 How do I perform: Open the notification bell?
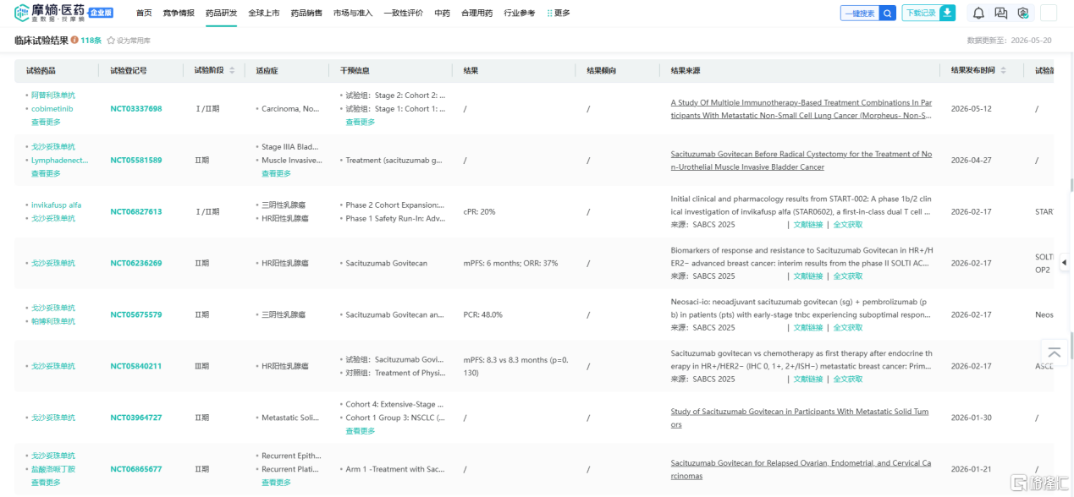tap(978, 13)
